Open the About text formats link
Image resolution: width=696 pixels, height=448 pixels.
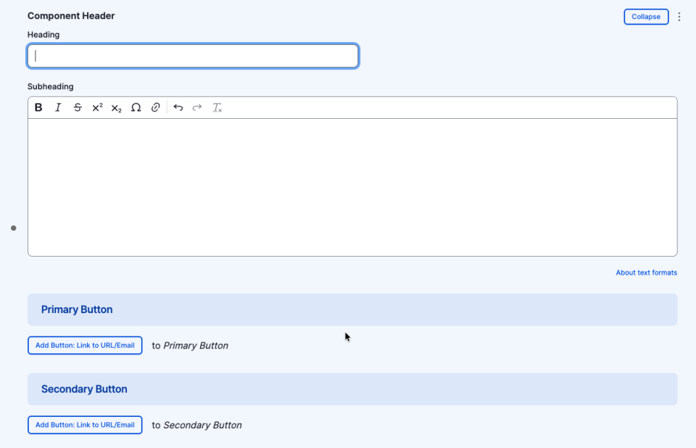click(x=646, y=273)
